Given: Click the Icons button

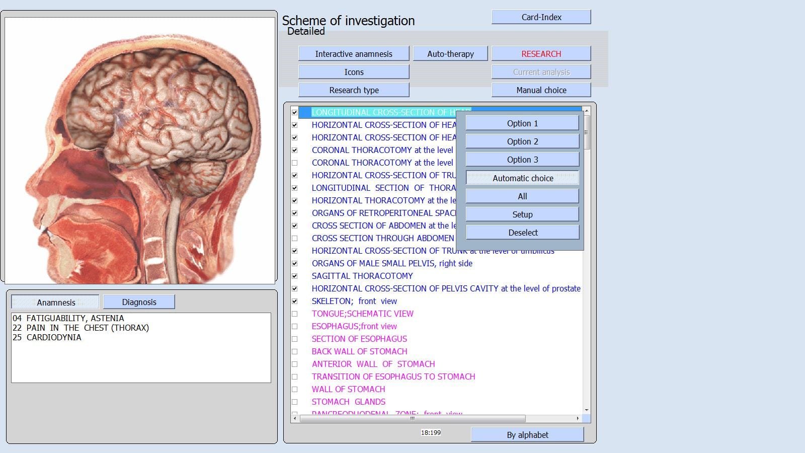Looking at the screenshot, I should tap(354, 71).
